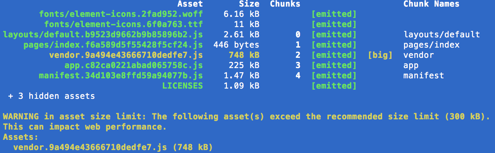495x153 pixels.
Task: Click the fonts/element-icons.2fad952.woff asset name
Action: pos(121,14)
